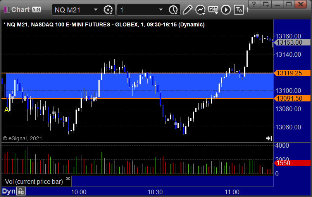This screenshot has height=197, width=312.
Task: Click the 13160.00 price axis label
Action: pos(288,36)
